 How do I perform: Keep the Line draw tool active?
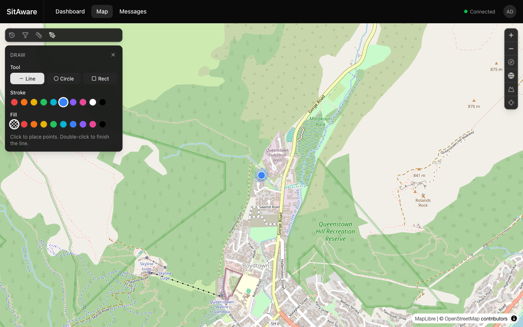(27, 78)
